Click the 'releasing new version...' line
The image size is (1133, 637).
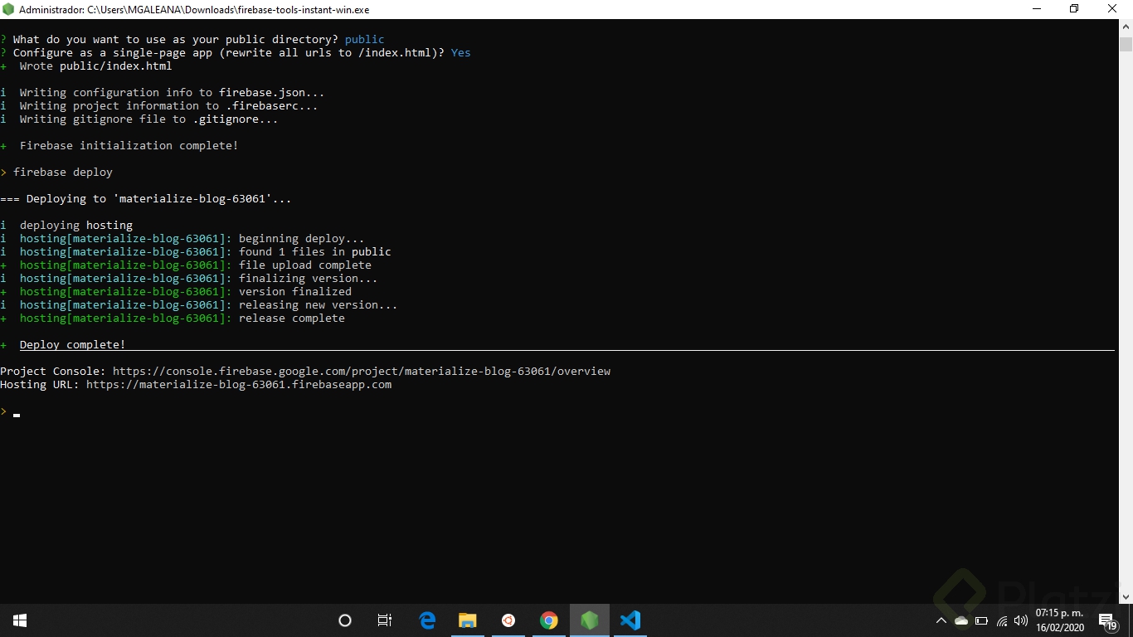209,304
